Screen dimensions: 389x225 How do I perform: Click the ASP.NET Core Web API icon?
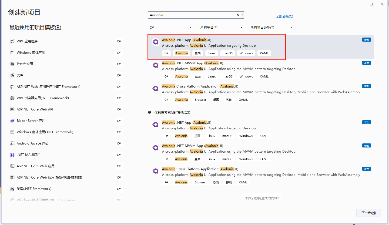pyautogui.click(x=12, y=109)
